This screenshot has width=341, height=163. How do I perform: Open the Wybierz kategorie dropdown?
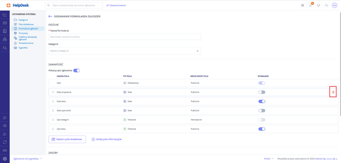tap(125, 51)
